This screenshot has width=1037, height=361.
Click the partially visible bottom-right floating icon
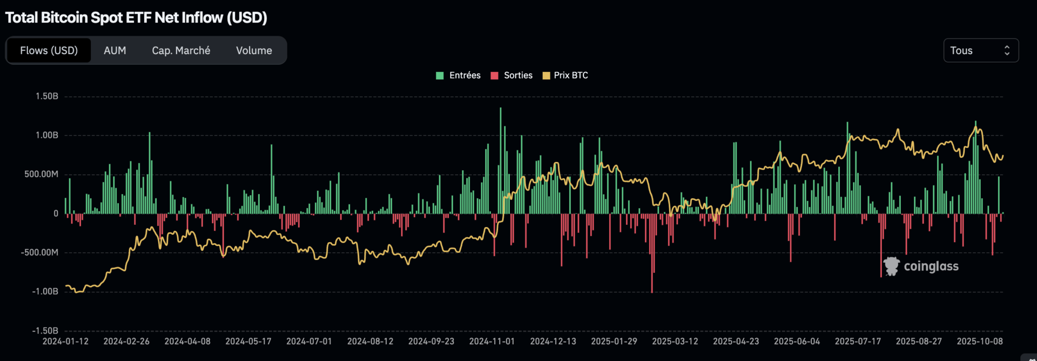point(1032,358)
